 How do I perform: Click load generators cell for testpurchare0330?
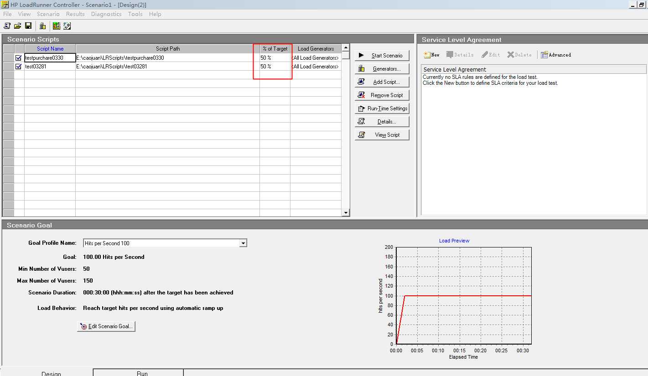point(316,58)
